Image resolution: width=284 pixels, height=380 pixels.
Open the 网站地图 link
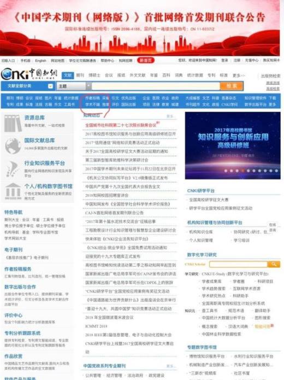[x=58, y=61]
